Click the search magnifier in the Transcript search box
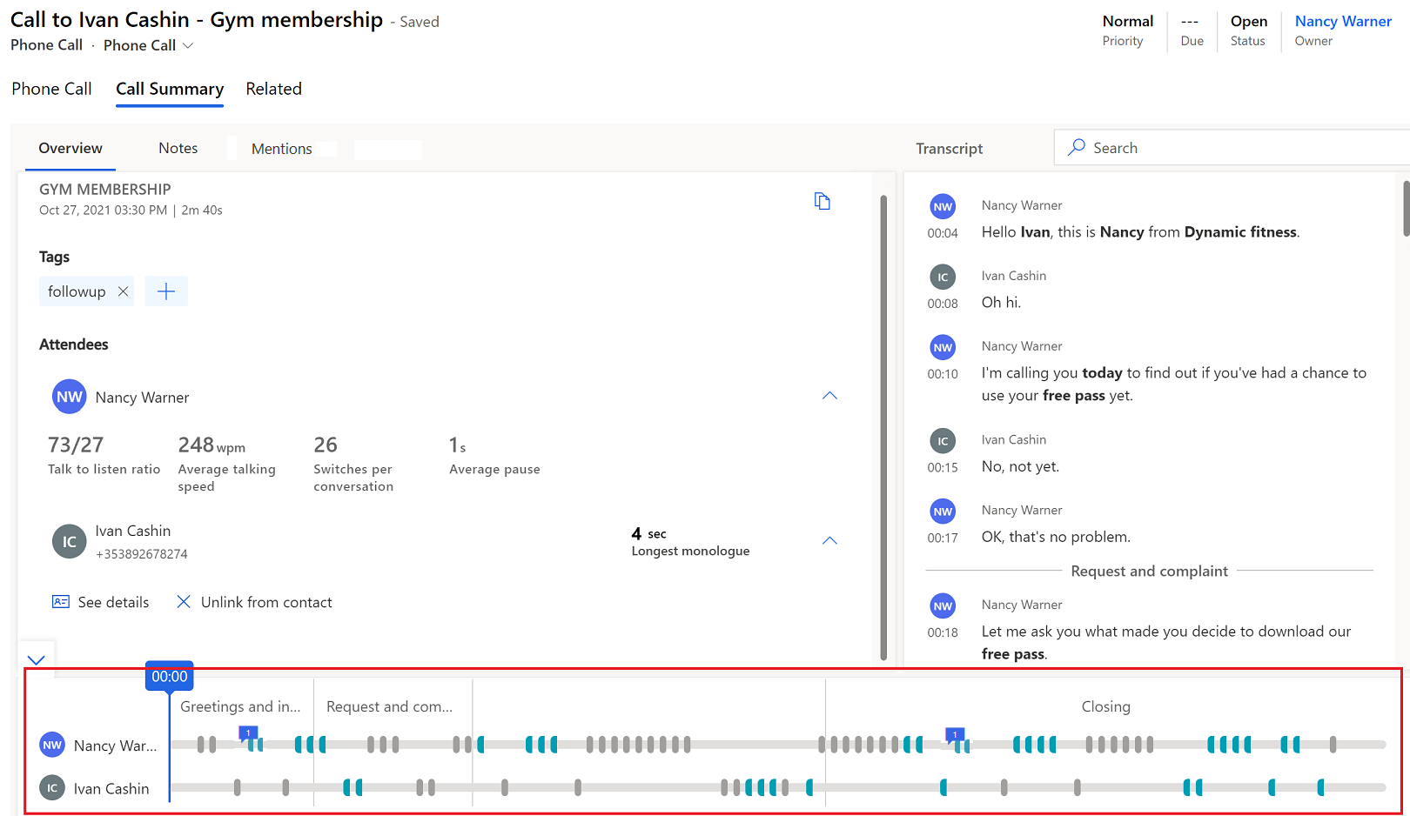 [1077, 147]
